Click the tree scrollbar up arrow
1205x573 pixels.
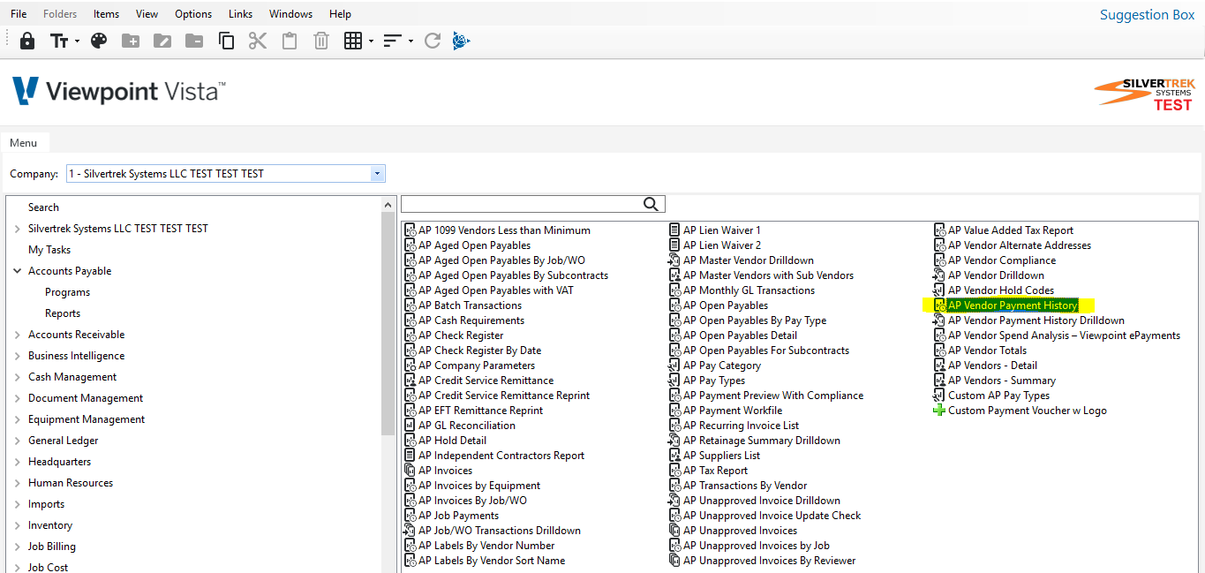(388, 205)
